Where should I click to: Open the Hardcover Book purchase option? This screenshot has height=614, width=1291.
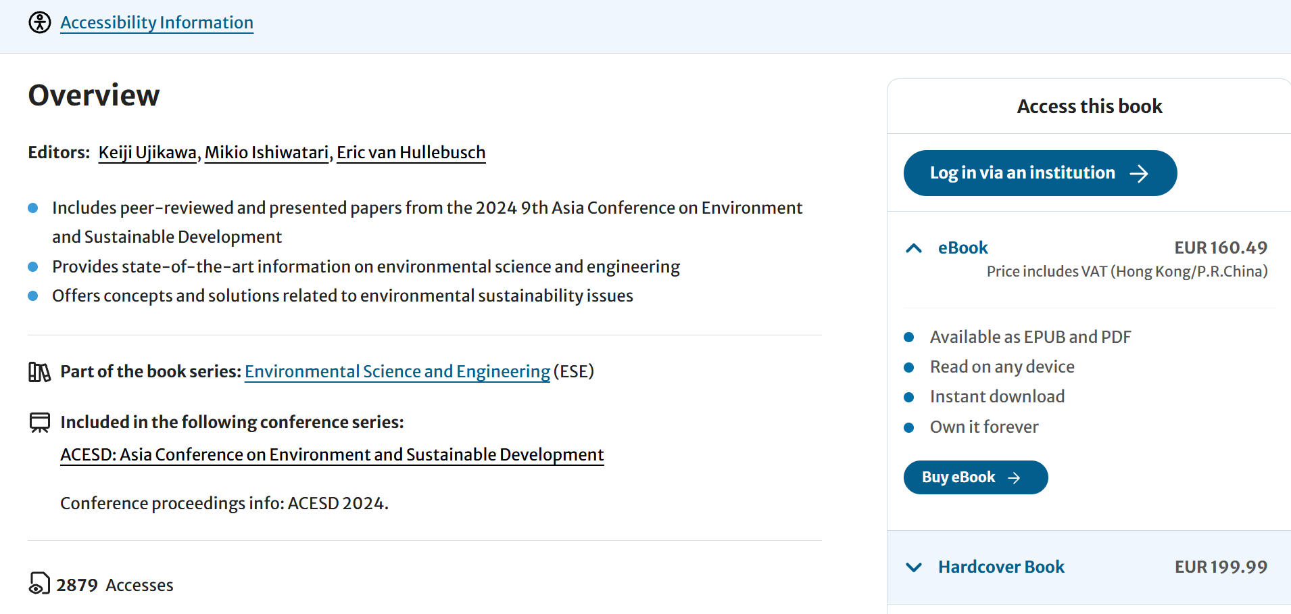point(1001,567)
